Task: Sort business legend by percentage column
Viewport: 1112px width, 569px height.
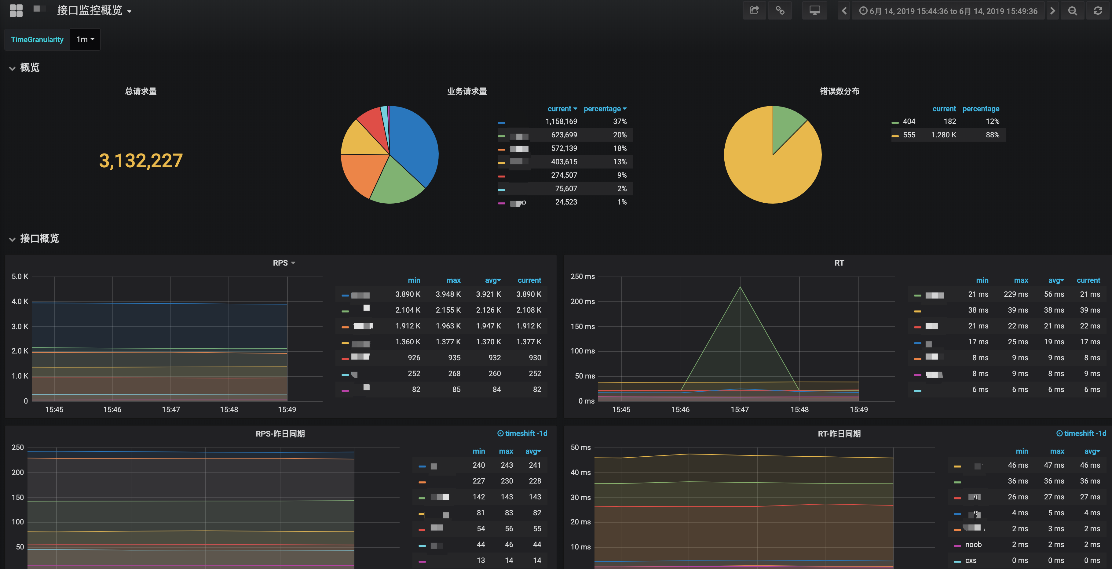Action: point(604,109)
